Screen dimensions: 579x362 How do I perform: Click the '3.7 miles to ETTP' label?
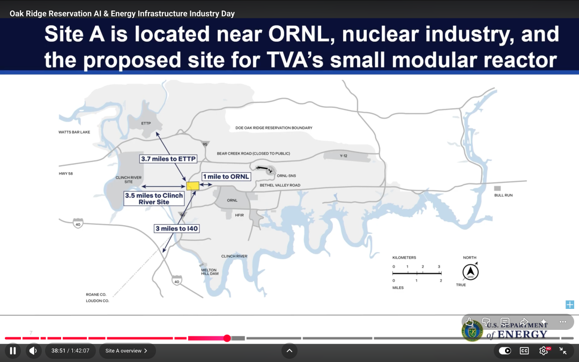pyautogui.click(x=168, y=159)
